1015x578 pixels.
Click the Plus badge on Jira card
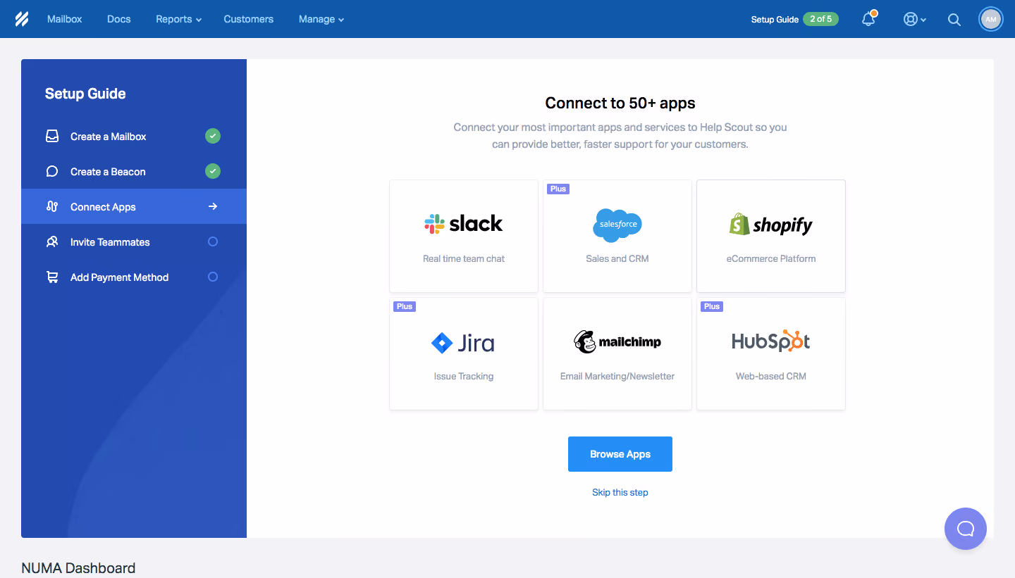point(405,306)
